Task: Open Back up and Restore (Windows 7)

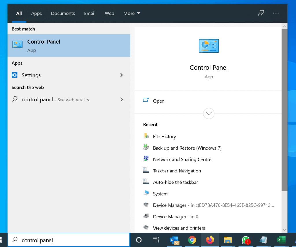Action: tap(187, 148)
